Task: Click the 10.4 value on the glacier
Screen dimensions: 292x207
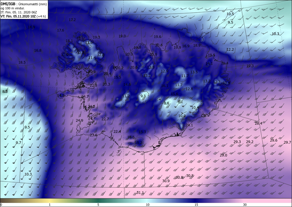Action: click(x=195, y=108)
